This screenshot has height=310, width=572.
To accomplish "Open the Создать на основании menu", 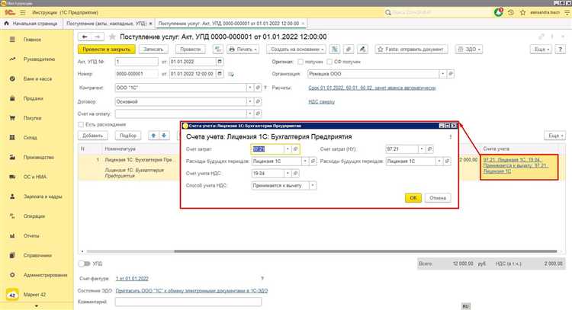I will 297,50.
